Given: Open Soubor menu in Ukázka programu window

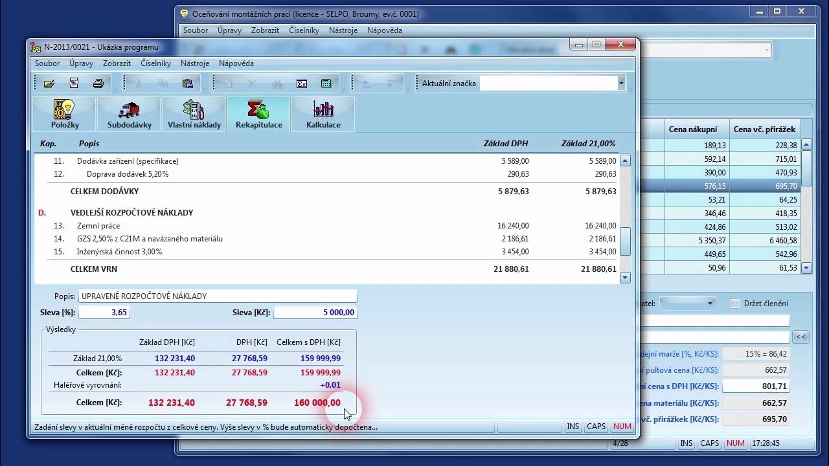Looking at the screenshot, I should (x=47, y=63).
